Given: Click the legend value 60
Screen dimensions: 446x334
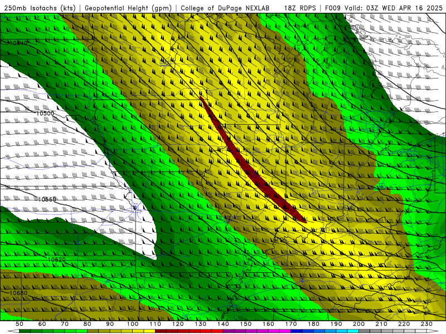Looking at the screenshot, I should pos(42,324).
